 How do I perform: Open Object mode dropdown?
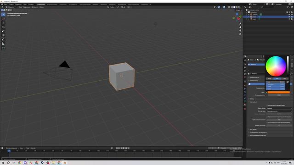(11, 7)
